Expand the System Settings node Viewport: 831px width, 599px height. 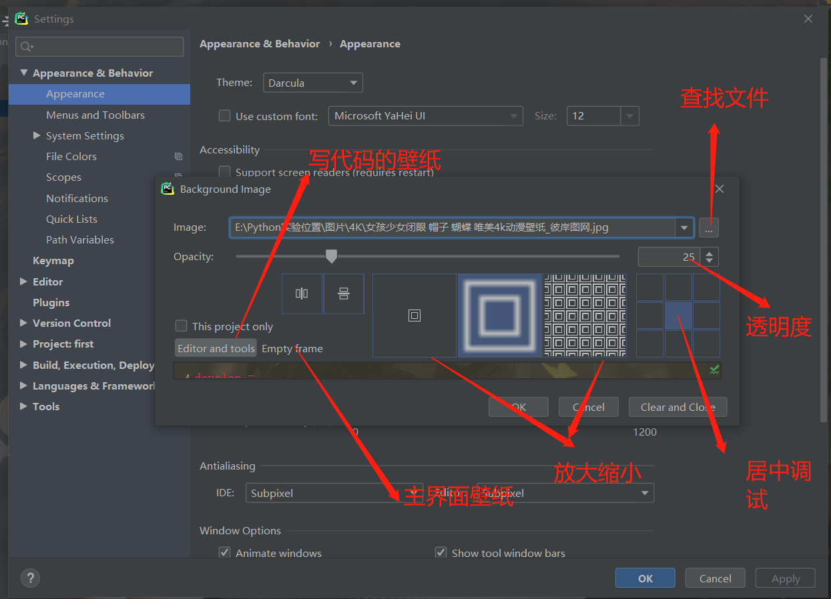pyautogui.click(x=37, y=135)
